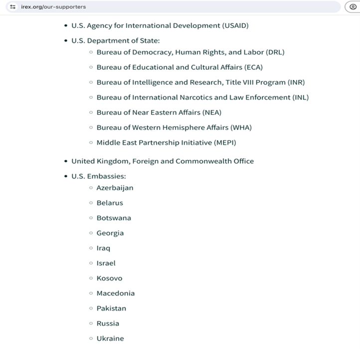The height and width of the screenshot is (349, 360).
Task: Select Ukraine in the embassies list
Action: click(x=110, y=339)
